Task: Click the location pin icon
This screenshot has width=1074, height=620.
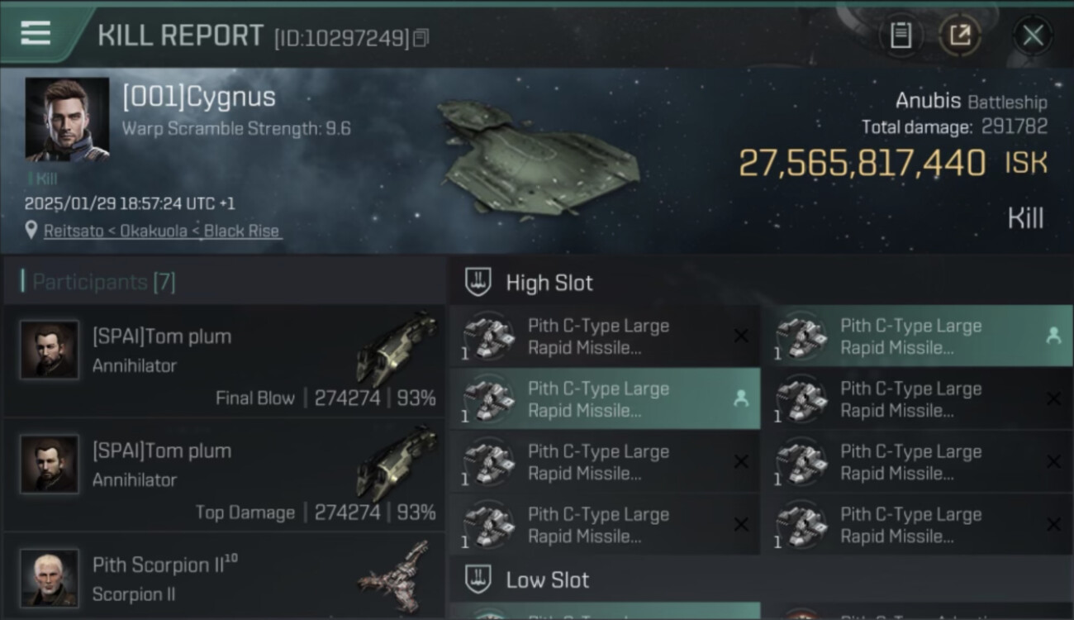Action: point(31,231)
